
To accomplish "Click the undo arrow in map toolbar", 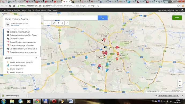I will coord(45,23).
